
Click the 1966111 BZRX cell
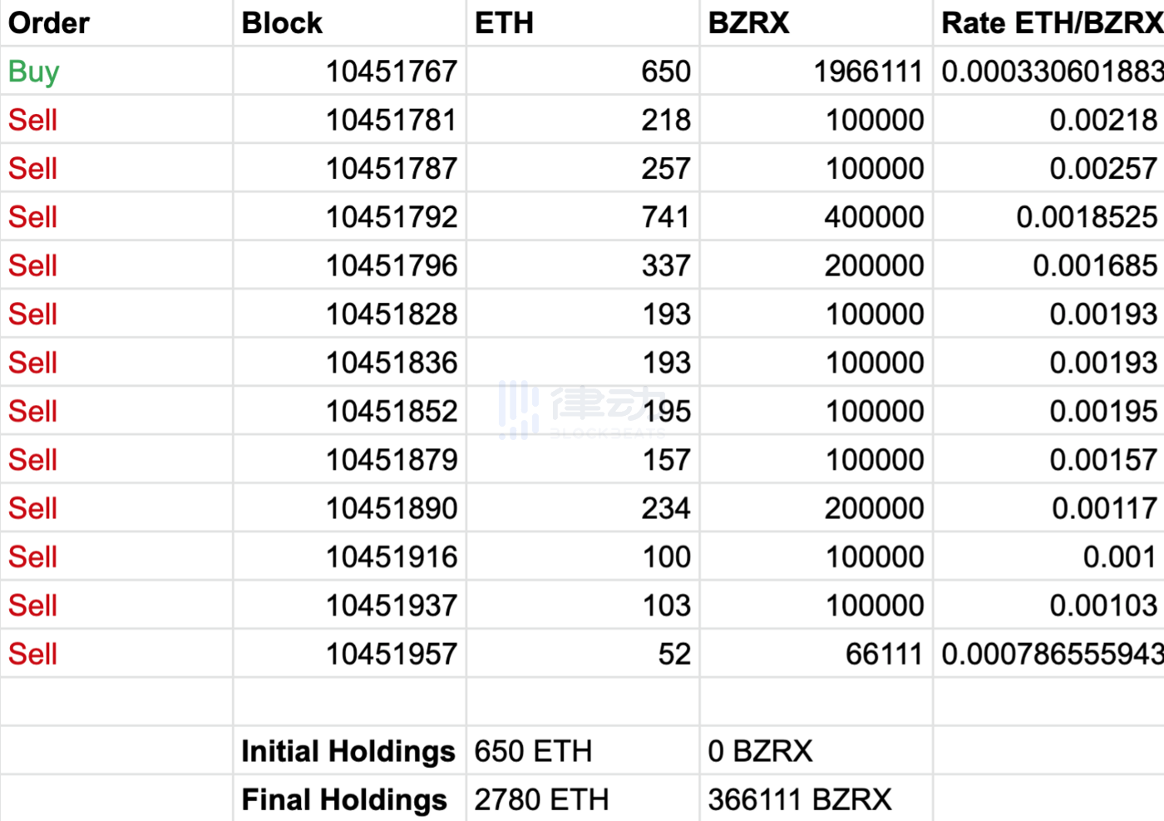click(x=867, y=72)
